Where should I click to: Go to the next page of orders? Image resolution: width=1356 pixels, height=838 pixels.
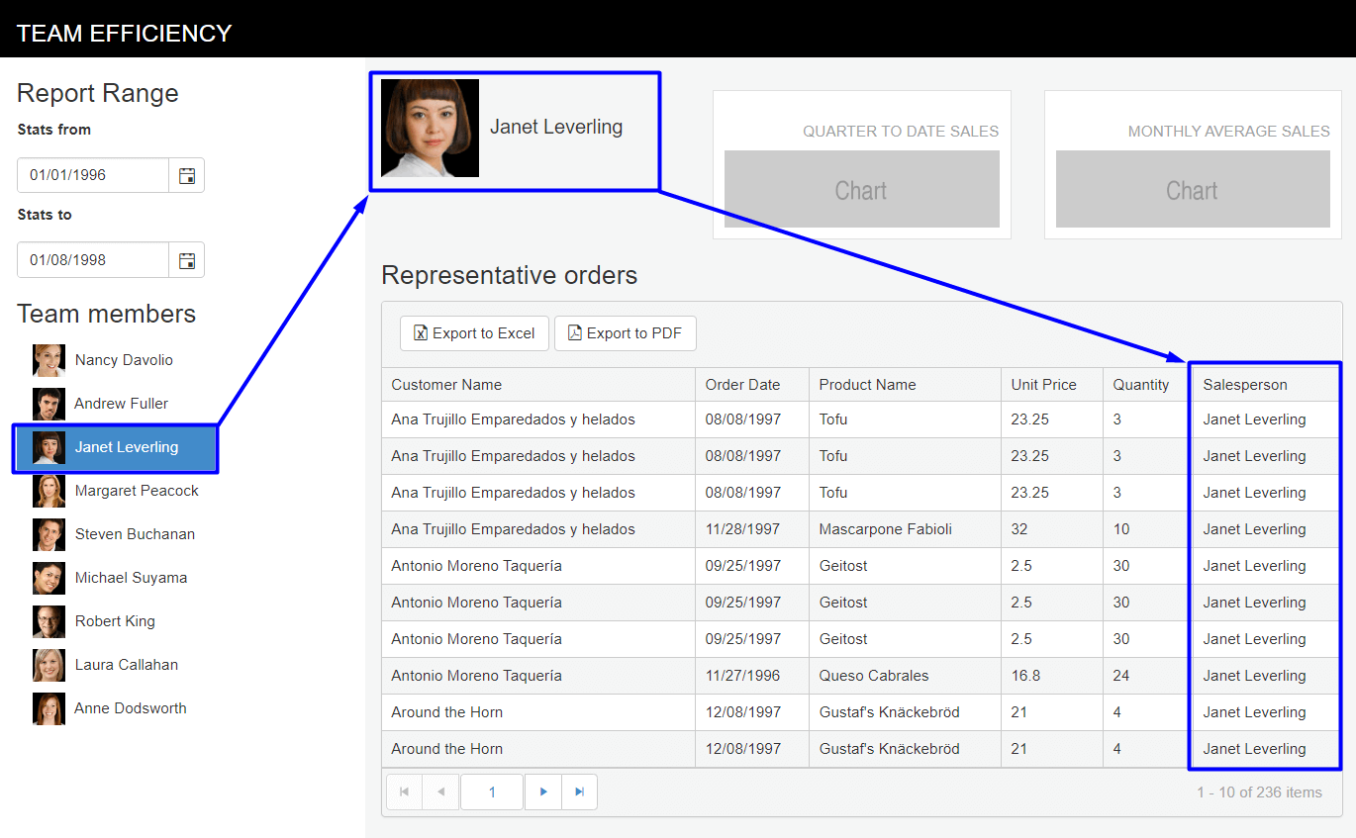(x=542, y=791)
